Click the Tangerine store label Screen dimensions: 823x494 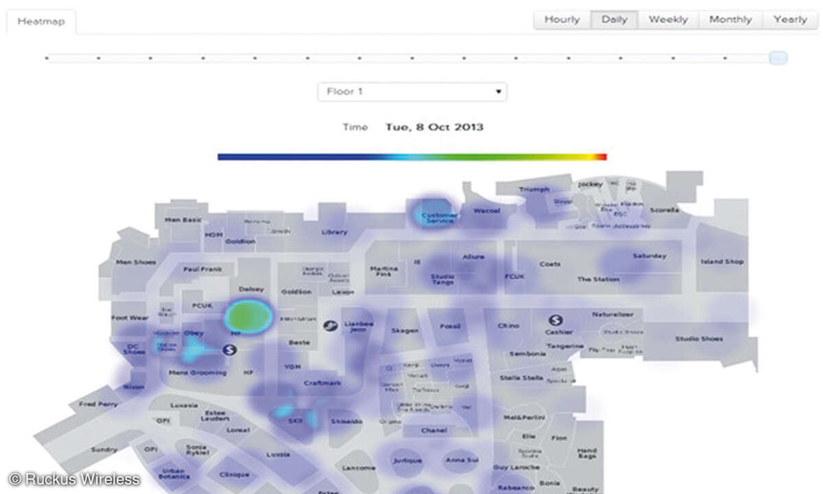click(565, 346)
